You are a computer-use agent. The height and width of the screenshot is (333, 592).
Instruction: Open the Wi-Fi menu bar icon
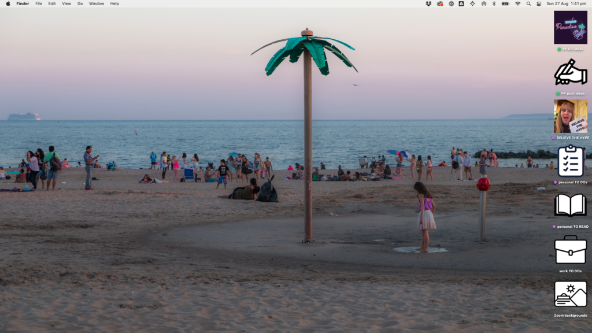[x=517, y=3]
